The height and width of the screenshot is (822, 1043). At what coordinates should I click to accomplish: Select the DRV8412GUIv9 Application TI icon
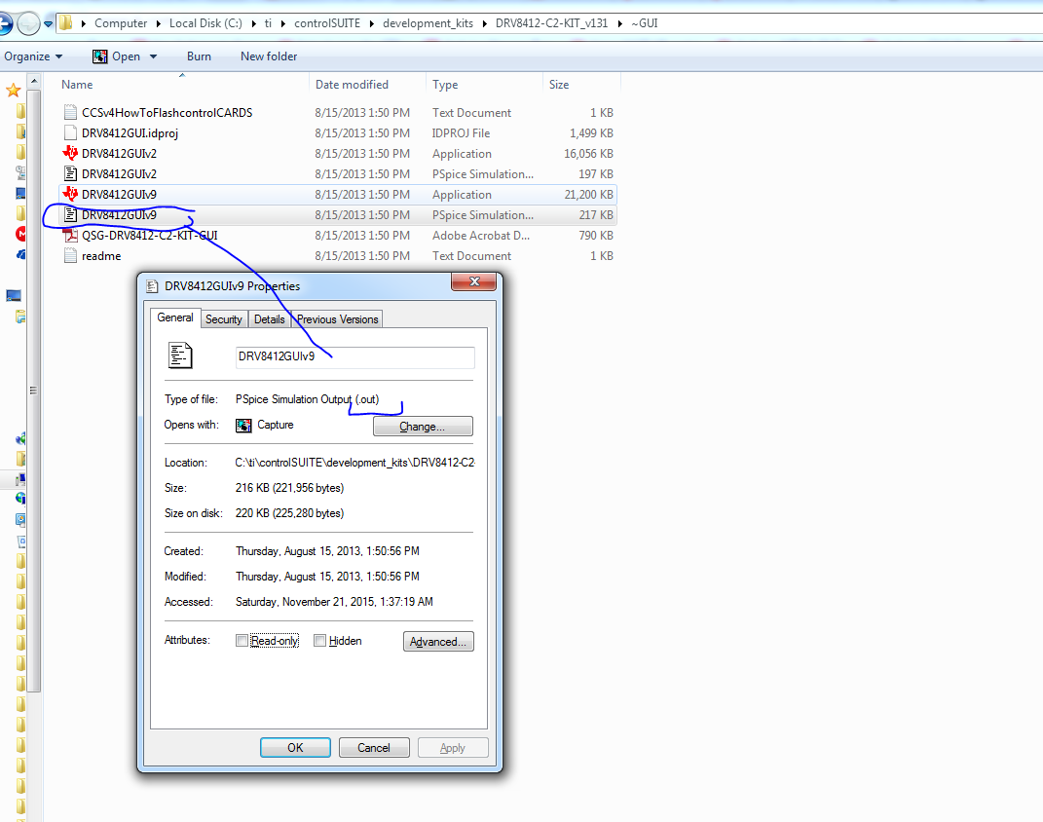click(70, 194)
